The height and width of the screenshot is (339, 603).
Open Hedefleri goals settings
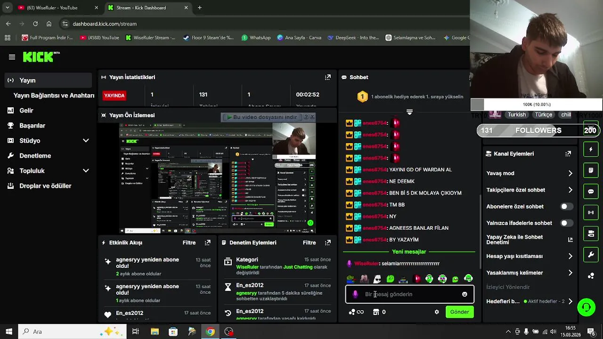(x=530, y=301)
